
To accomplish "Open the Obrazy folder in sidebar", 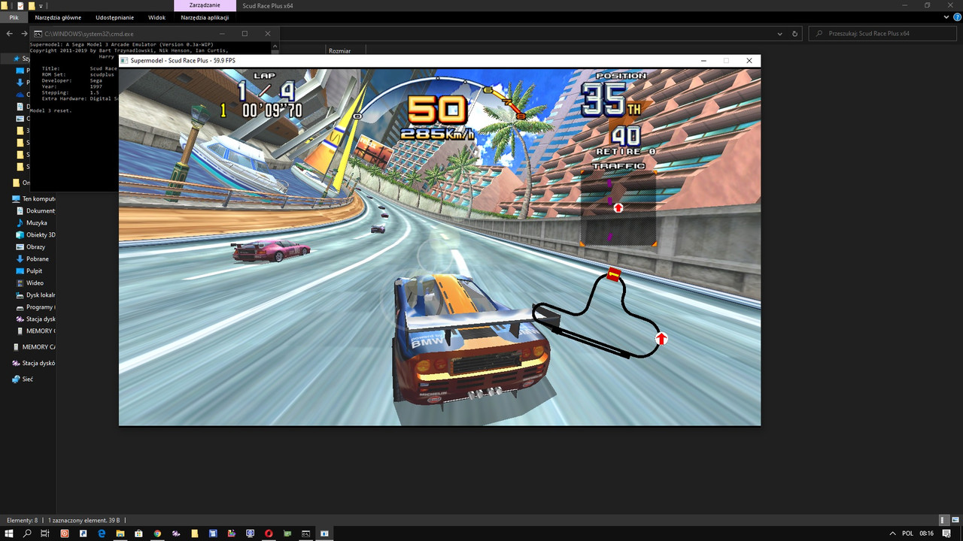I will click(x=32, y=246).
